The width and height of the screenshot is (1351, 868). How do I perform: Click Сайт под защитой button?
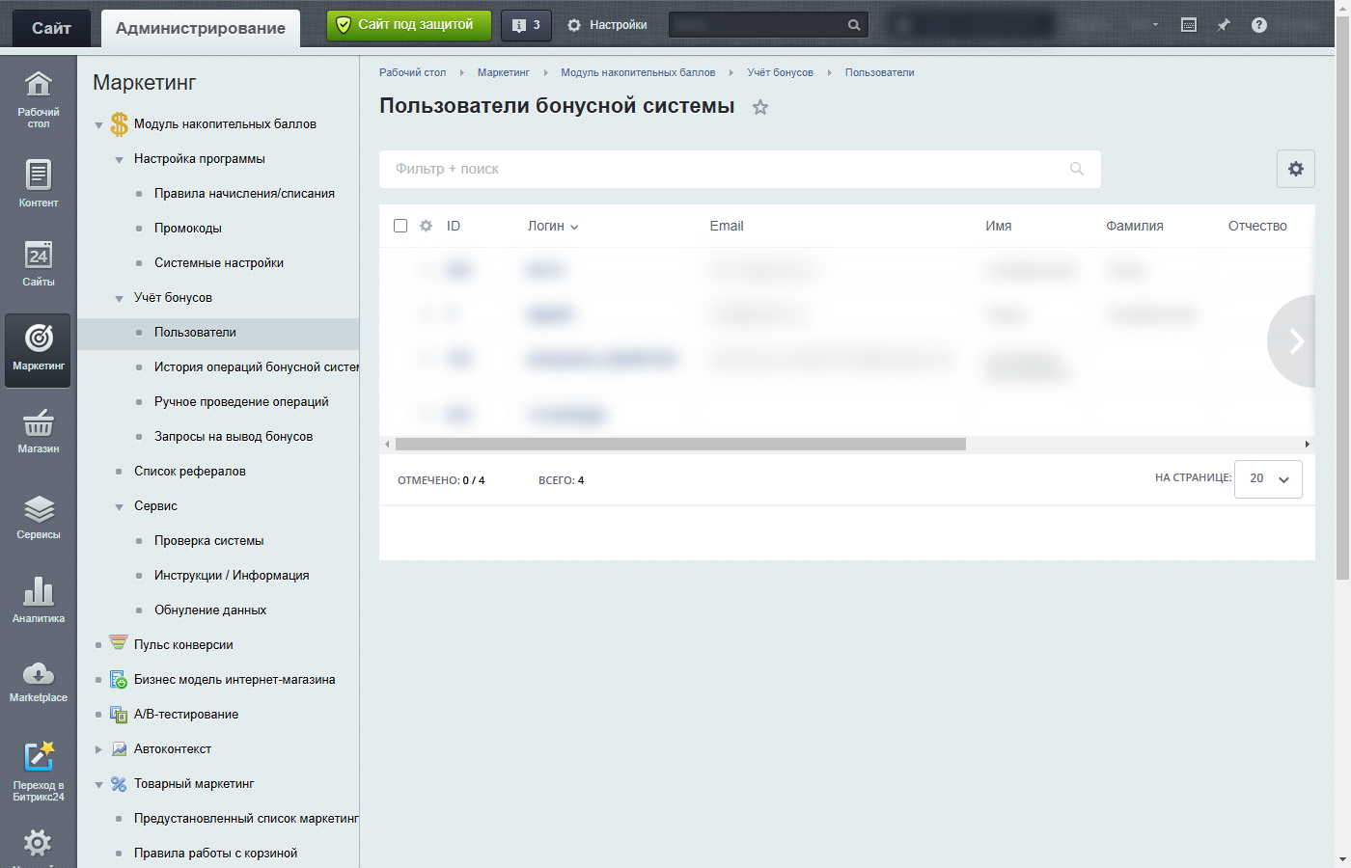(409, 25)
